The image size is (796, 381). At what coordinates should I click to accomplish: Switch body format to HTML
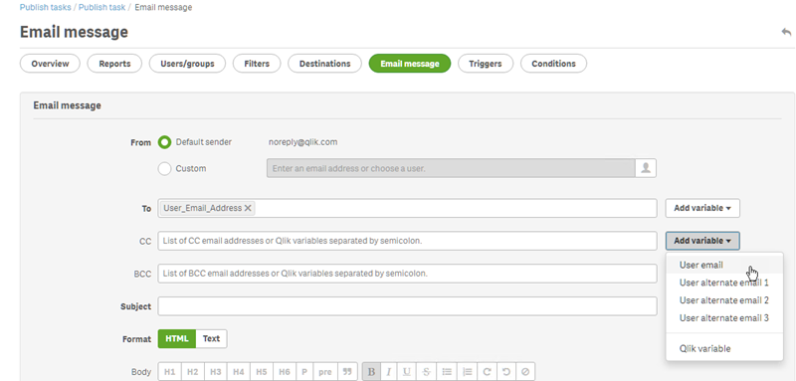177,339
